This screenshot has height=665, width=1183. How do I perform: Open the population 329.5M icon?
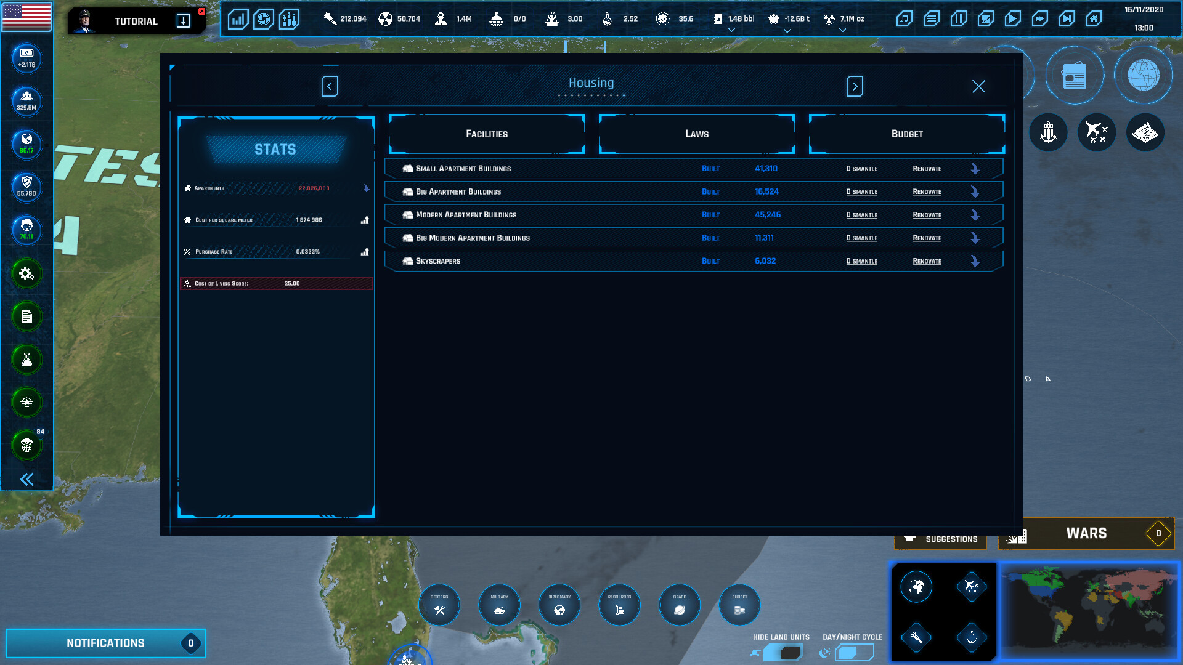(x=26, y=101)
